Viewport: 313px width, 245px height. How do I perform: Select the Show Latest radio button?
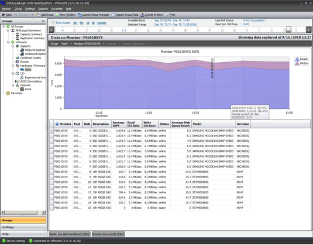(53, 23)
